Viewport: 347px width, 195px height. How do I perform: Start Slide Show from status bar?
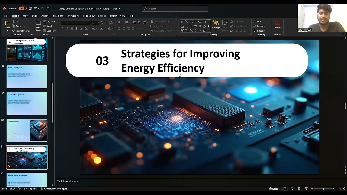(306, 189)
